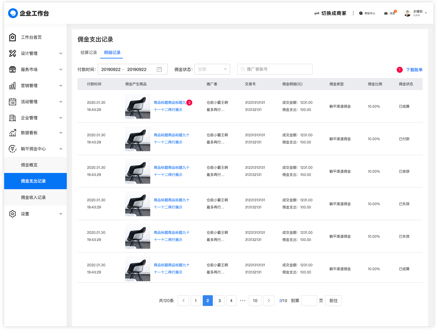Select 佣金支出记录 in the sidebar
Viewport: 437px width, 331px height.
coord(35,181)
